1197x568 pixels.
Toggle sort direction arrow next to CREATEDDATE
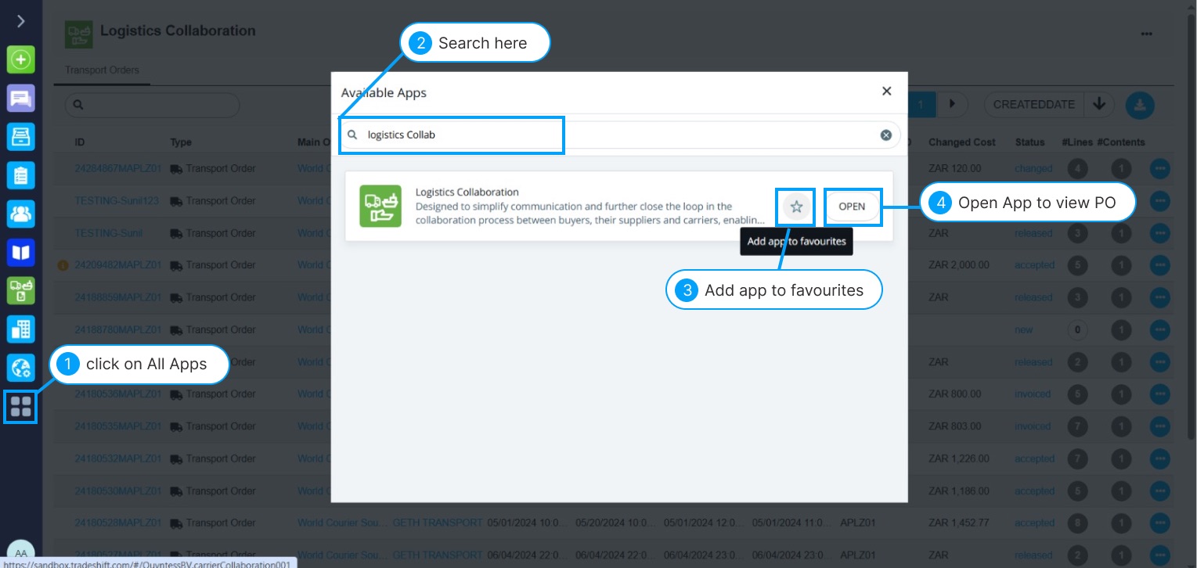click(x=1099, y=104)
